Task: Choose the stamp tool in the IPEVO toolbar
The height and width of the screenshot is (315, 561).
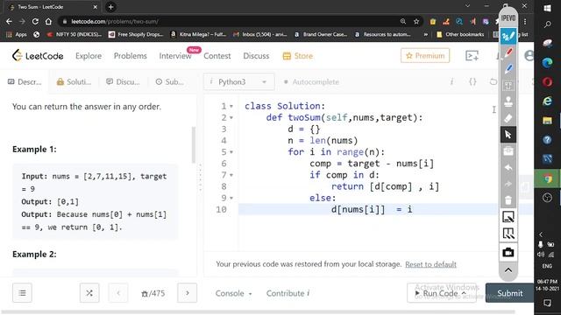Action: [508, 101]
